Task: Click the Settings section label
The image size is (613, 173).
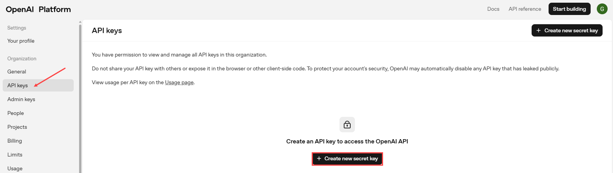Action: coord(17,28)
